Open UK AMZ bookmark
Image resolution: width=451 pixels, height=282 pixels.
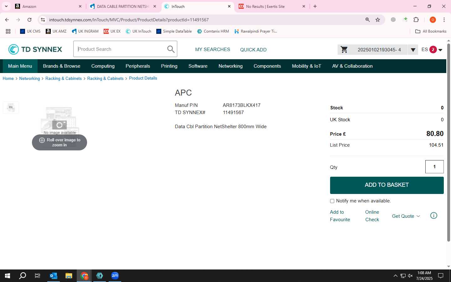[56, 31]
